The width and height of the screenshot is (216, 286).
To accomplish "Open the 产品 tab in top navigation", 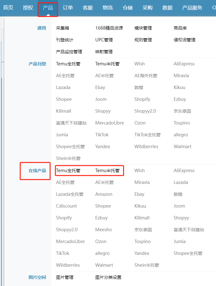I will tap(48, 8).
